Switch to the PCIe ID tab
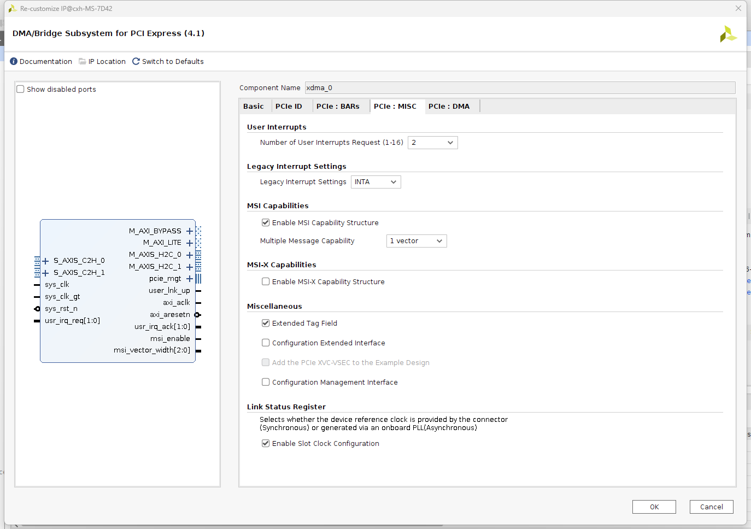Viewport: 751px width, 529px height. coord(289,106)
